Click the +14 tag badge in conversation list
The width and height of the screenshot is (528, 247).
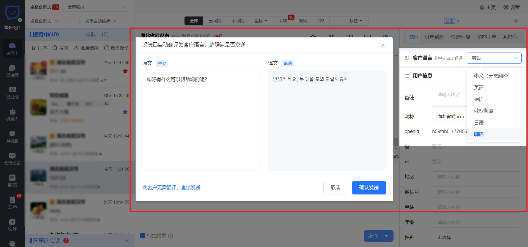click(x=105, y=104)
